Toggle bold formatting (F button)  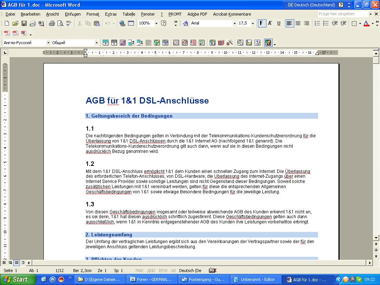pos(262,23)
